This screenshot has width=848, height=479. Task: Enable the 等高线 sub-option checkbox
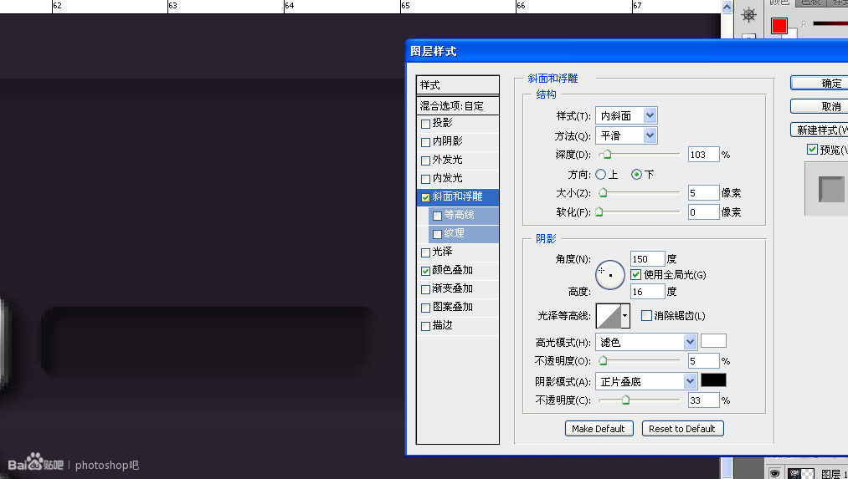438,216
